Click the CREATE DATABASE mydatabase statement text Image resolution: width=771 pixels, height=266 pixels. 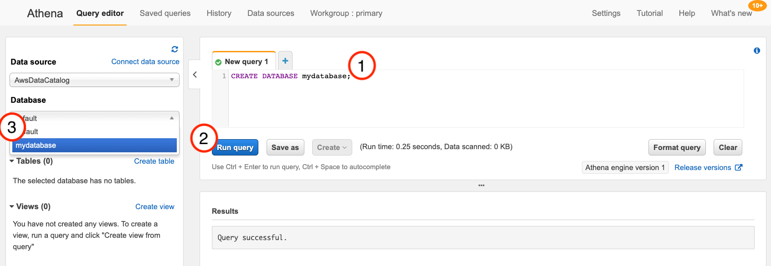click(291, 76)
